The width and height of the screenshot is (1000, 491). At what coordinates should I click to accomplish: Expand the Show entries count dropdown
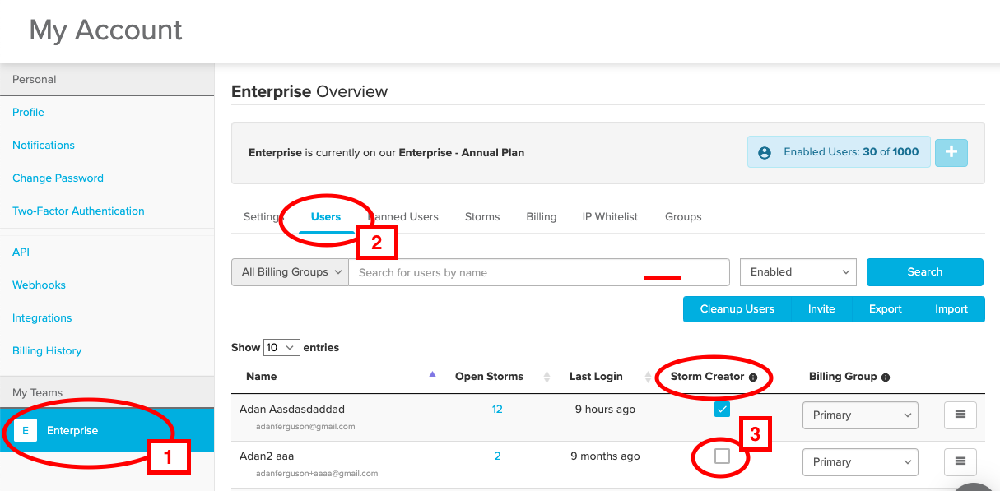pos(281,348)
